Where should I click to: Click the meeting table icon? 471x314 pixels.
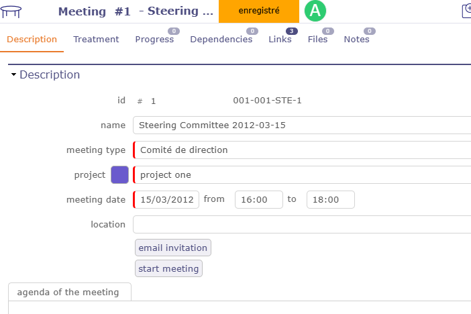(11, 11)
